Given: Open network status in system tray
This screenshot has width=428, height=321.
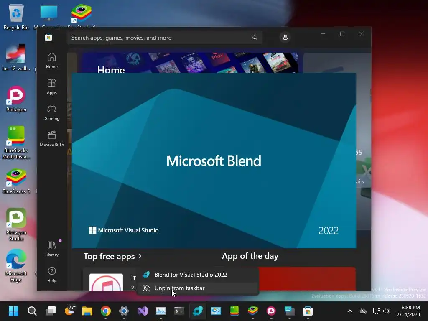Looking at the screenshot, I should [377, 311].
